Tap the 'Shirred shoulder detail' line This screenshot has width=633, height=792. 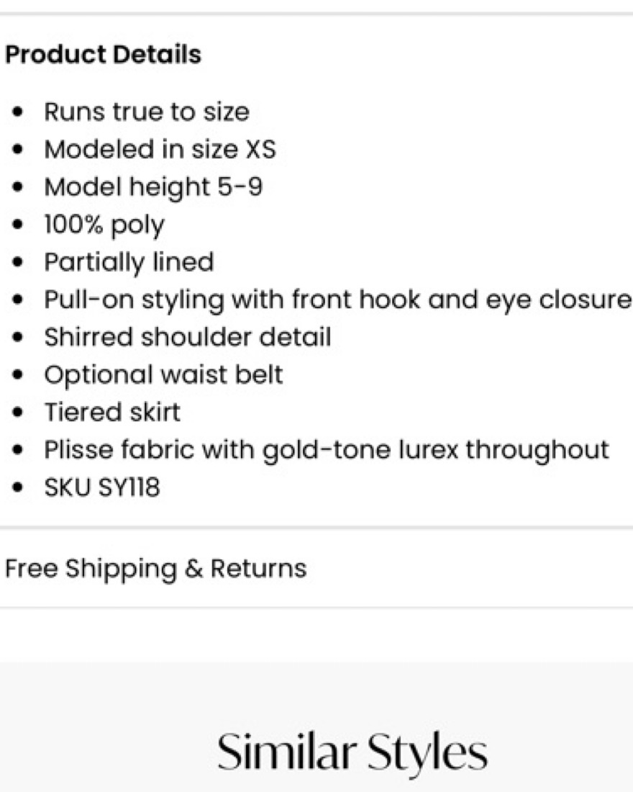coord(187,337)
